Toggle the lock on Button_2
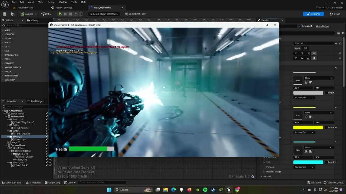This screenshot has width=346, height=194. 46,137
